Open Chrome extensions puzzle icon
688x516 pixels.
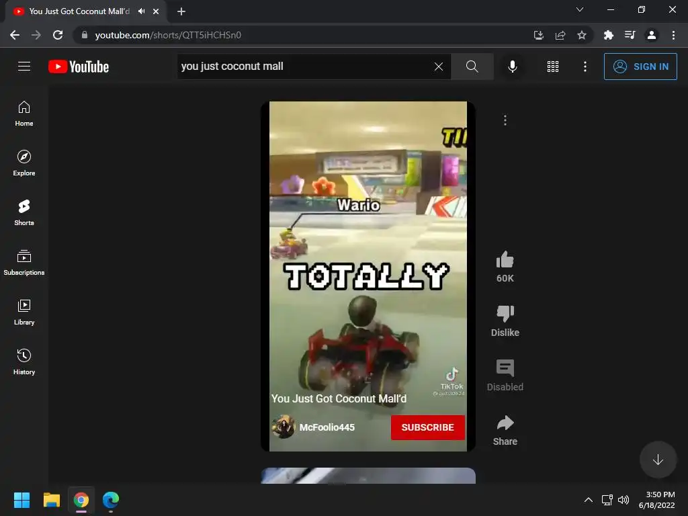point(608,35)
